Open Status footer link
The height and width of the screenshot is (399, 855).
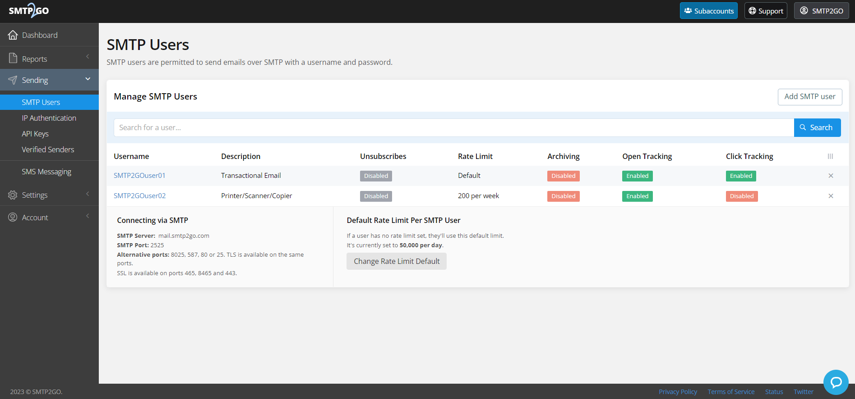pyautogui.click(x=774, y=392)
